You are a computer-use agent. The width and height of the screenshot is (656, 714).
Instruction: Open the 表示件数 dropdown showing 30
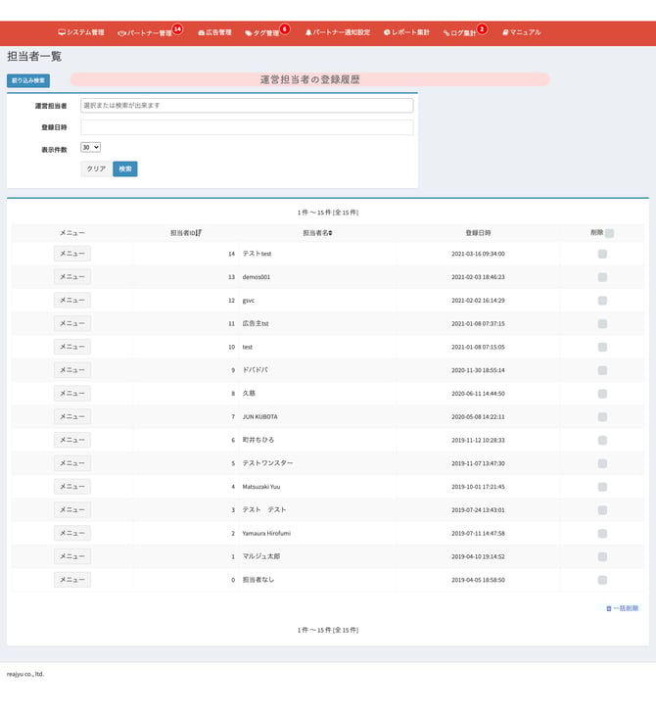click(x=90, y=147)
